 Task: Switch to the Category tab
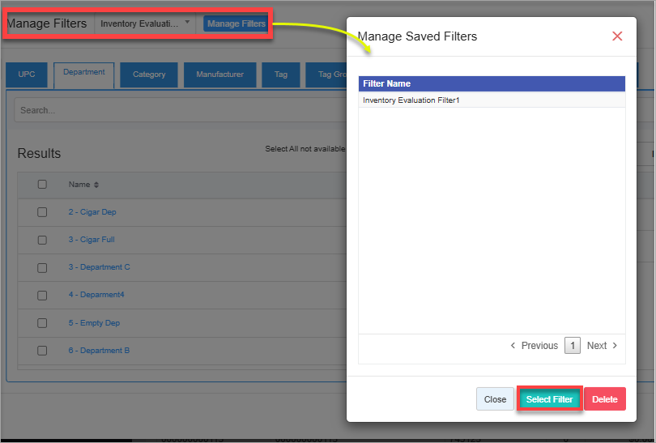(149, 75)
